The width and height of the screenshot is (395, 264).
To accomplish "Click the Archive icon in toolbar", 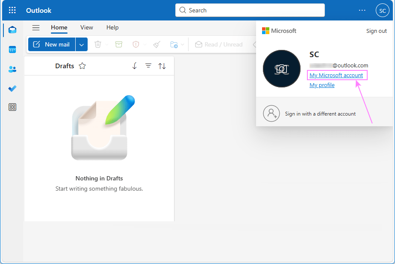I will (x=119, y=44).
